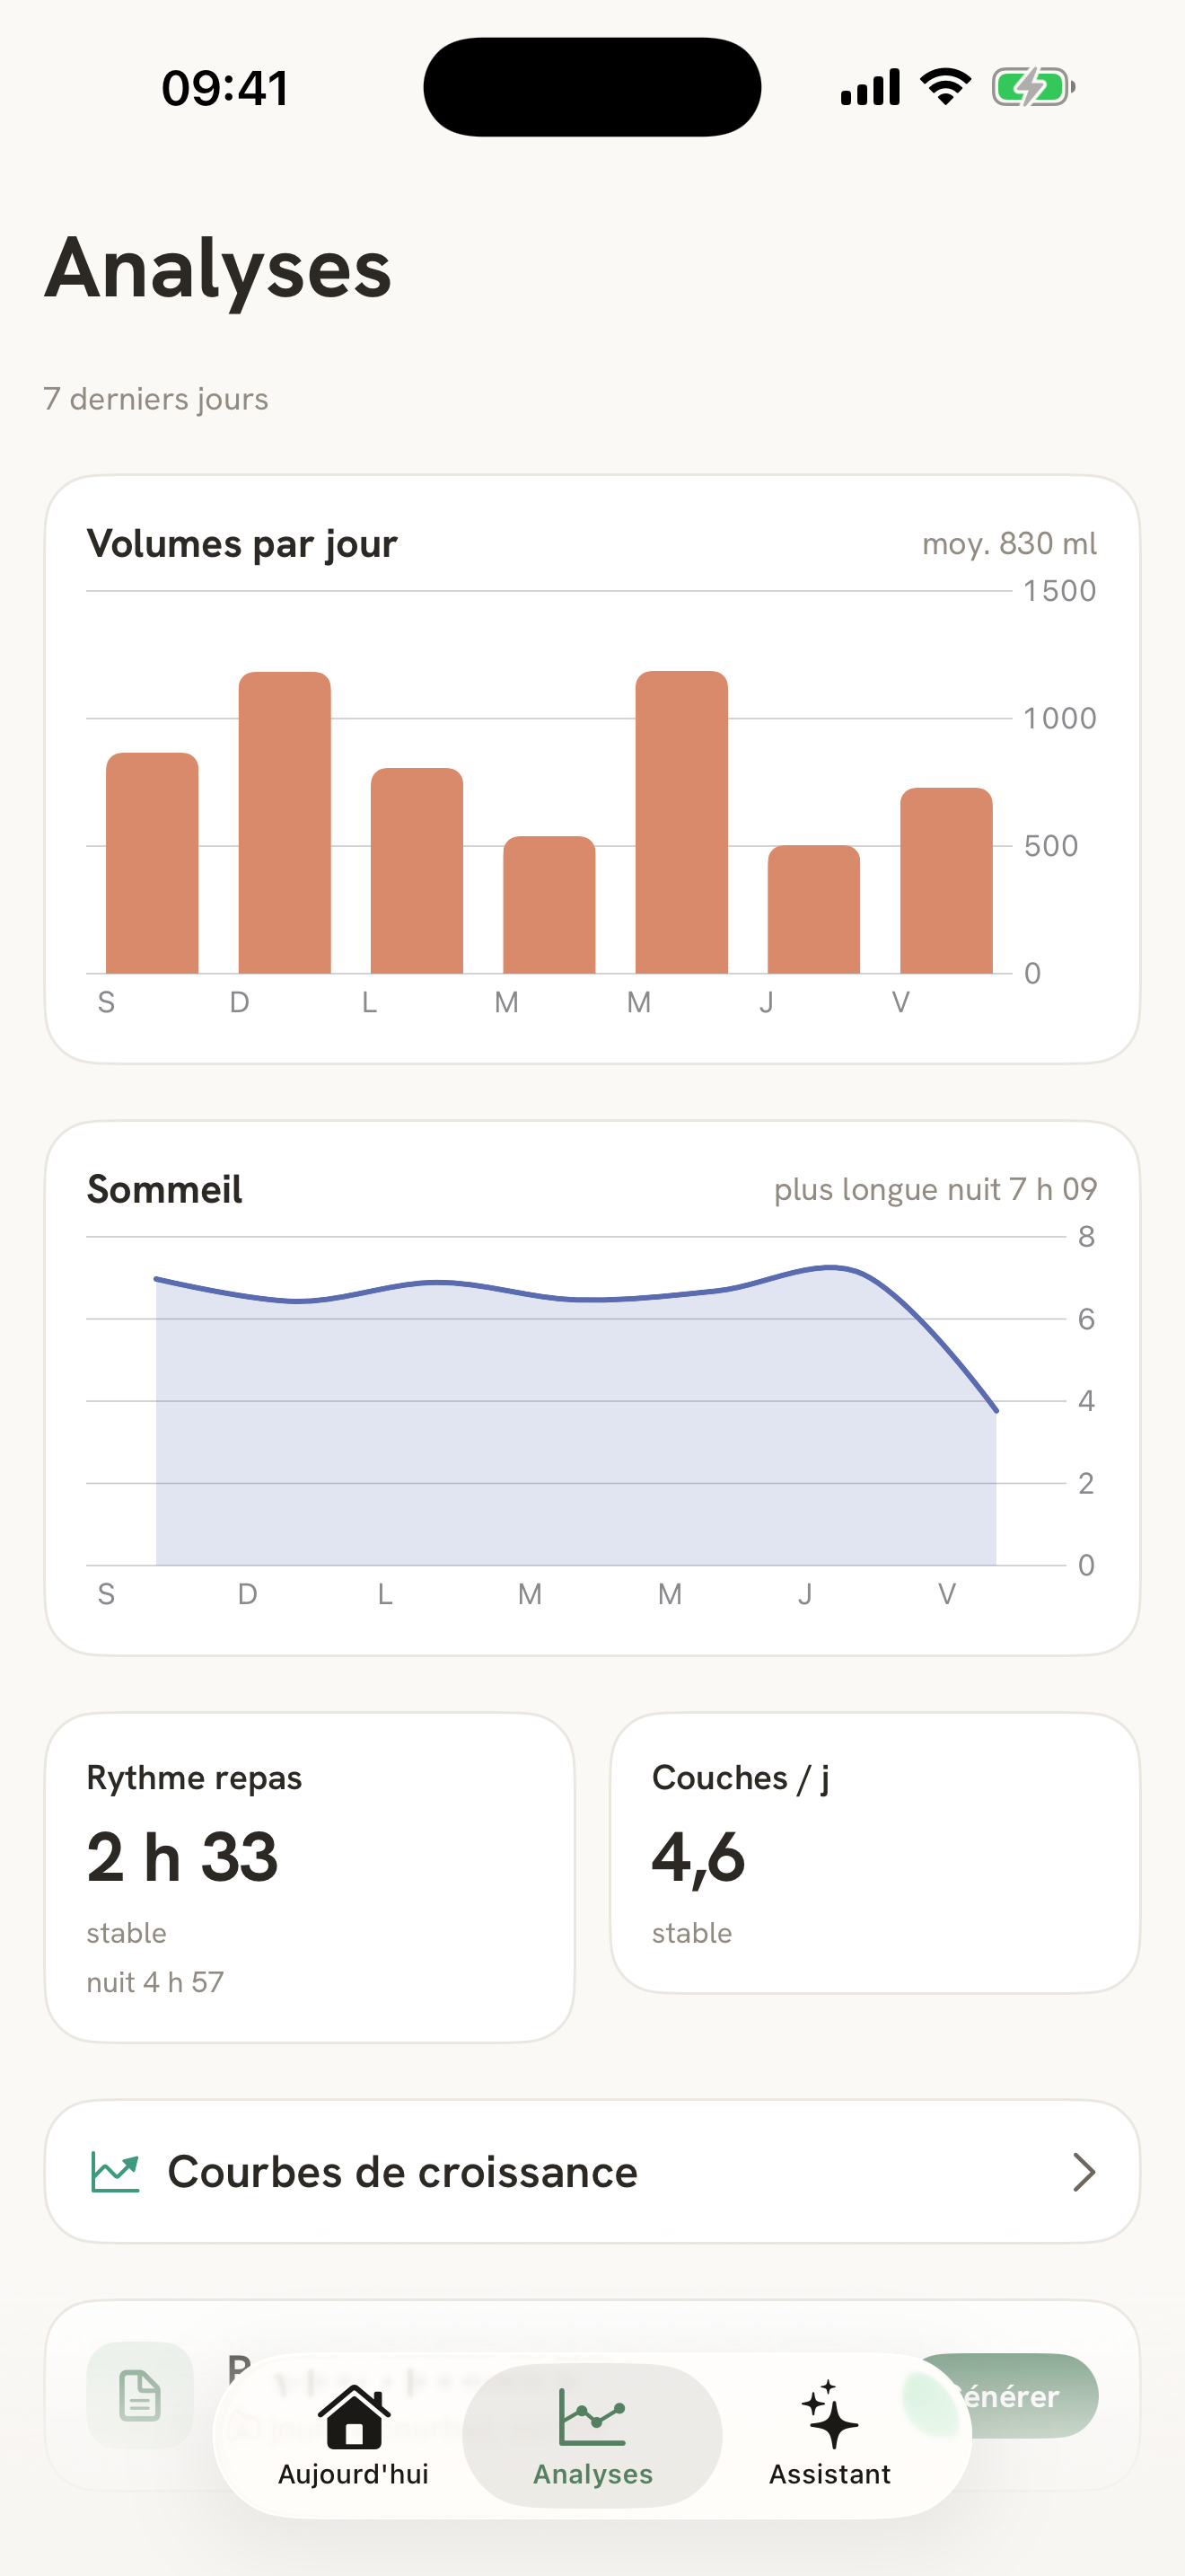Open the Aujourd'hui home tab
This screenshot has width=1185, height=2576.
[x=354, y=2436]
